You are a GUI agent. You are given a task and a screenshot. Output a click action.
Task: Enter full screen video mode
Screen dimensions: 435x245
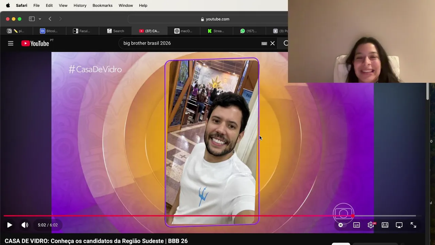[x=413, y=225]
